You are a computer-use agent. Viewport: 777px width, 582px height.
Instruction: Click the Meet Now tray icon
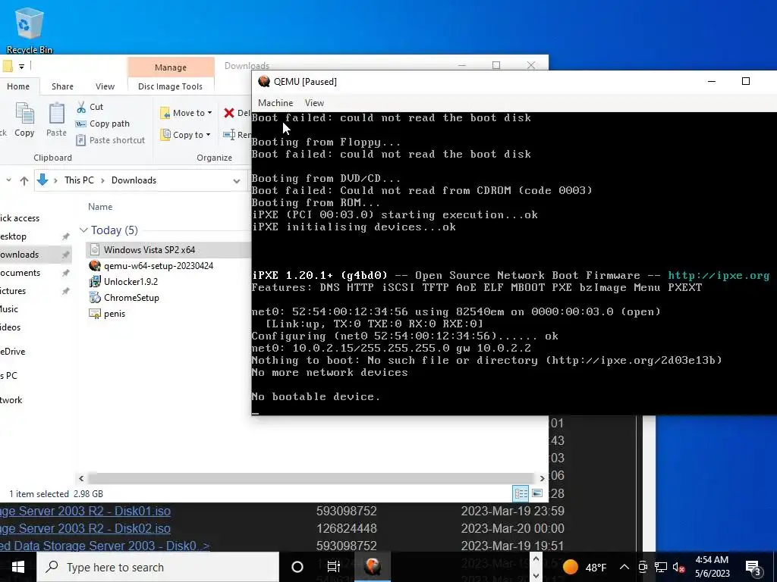pyautogui.click(x=643, y=567)
